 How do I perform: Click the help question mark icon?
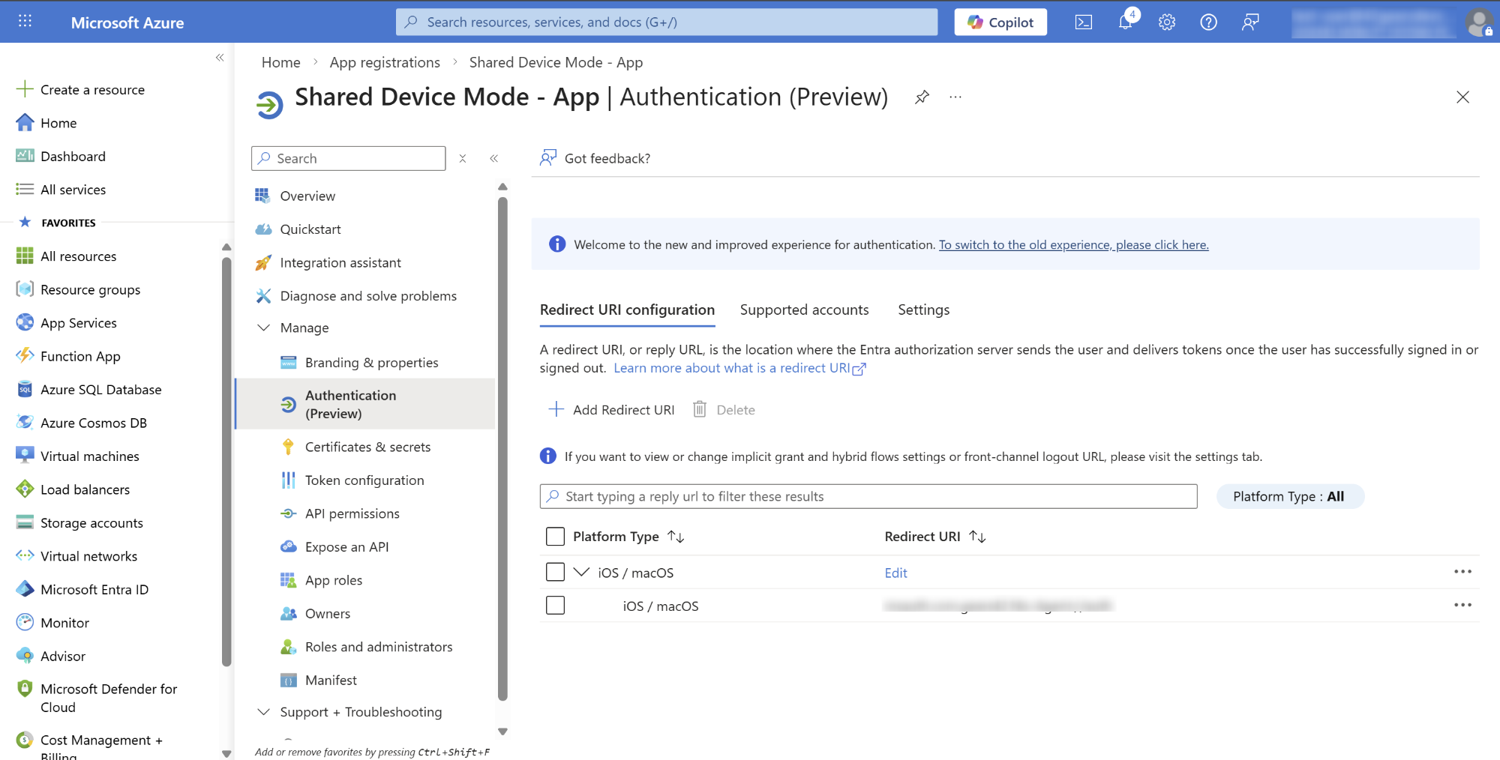pos(1208,22)
